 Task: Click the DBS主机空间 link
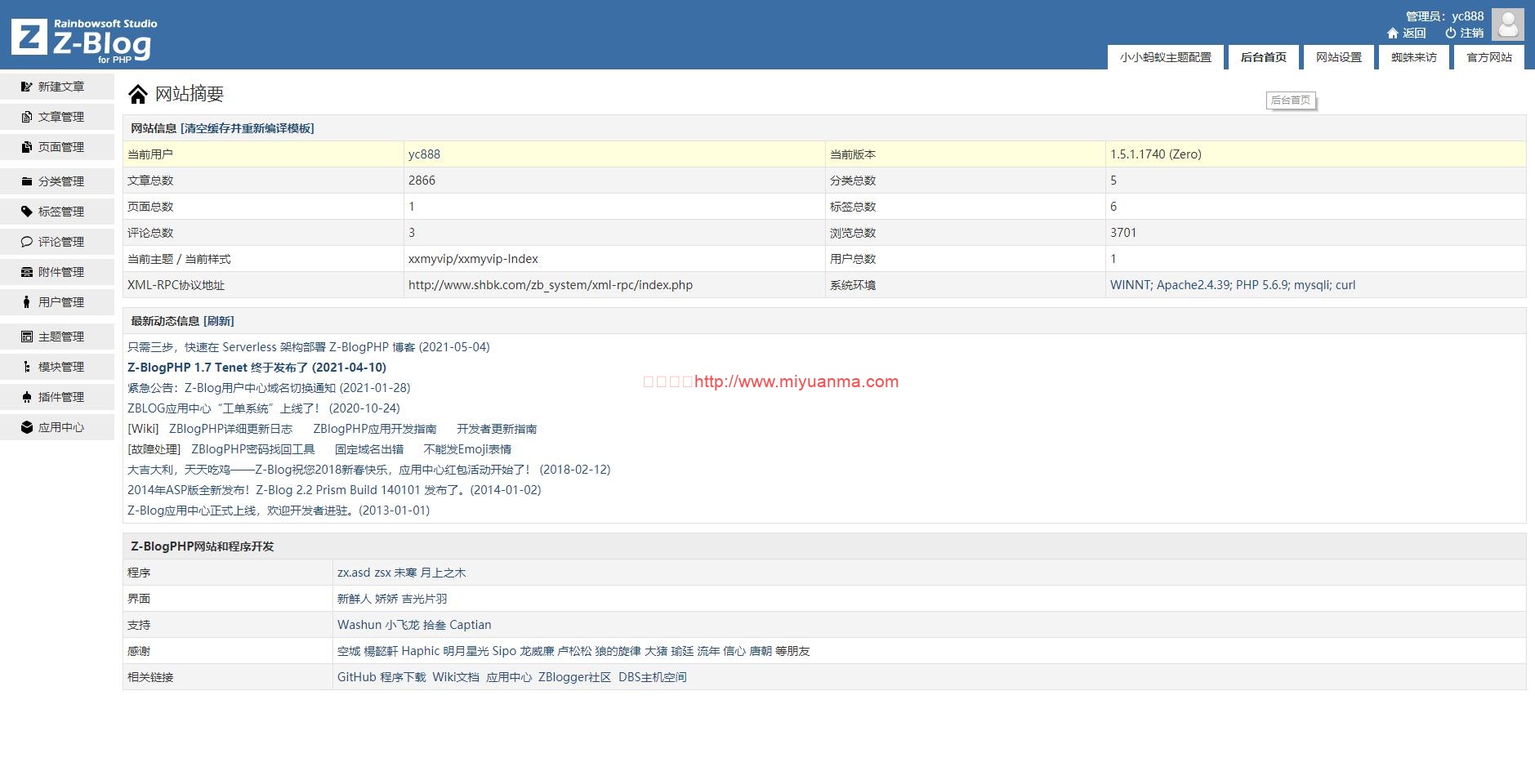coord(653,677)
